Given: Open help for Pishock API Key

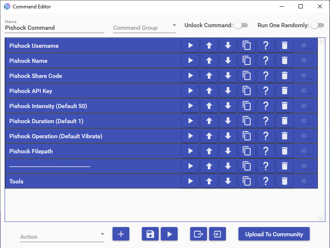Looking at the screenshot, I should [266, 91].
